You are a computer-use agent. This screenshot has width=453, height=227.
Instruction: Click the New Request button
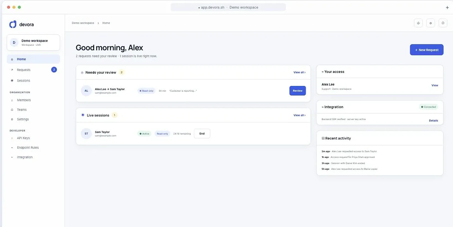coord(426,50)
